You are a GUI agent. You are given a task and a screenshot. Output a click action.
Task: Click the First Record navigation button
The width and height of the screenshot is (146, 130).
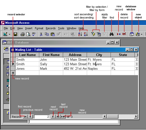click(x=25, y=117)
